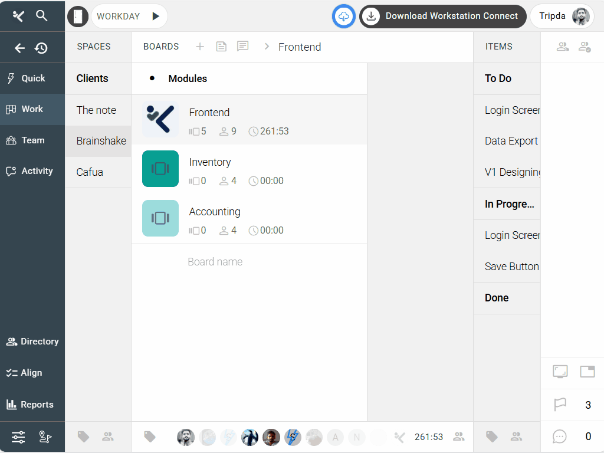
Task: Click the settings sliders icon
Action: tap(18, 437)
